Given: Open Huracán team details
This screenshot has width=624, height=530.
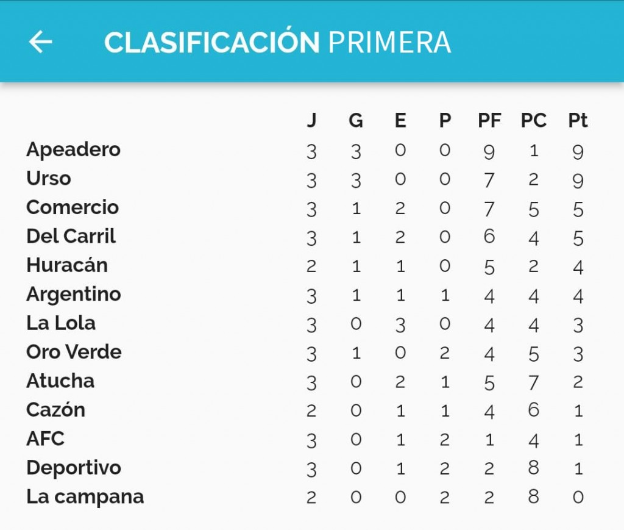Looking at the screenshot, I should [67, 265].
